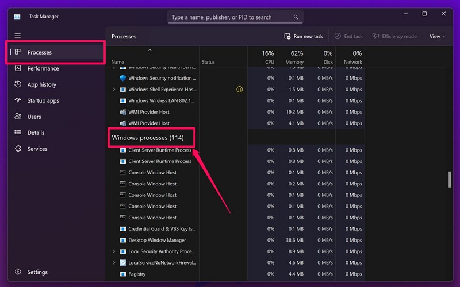Image resolution: width=460 pixels, height=287 pixels.
Task: Open the Performance page
Action: click(x=43, y=68)
